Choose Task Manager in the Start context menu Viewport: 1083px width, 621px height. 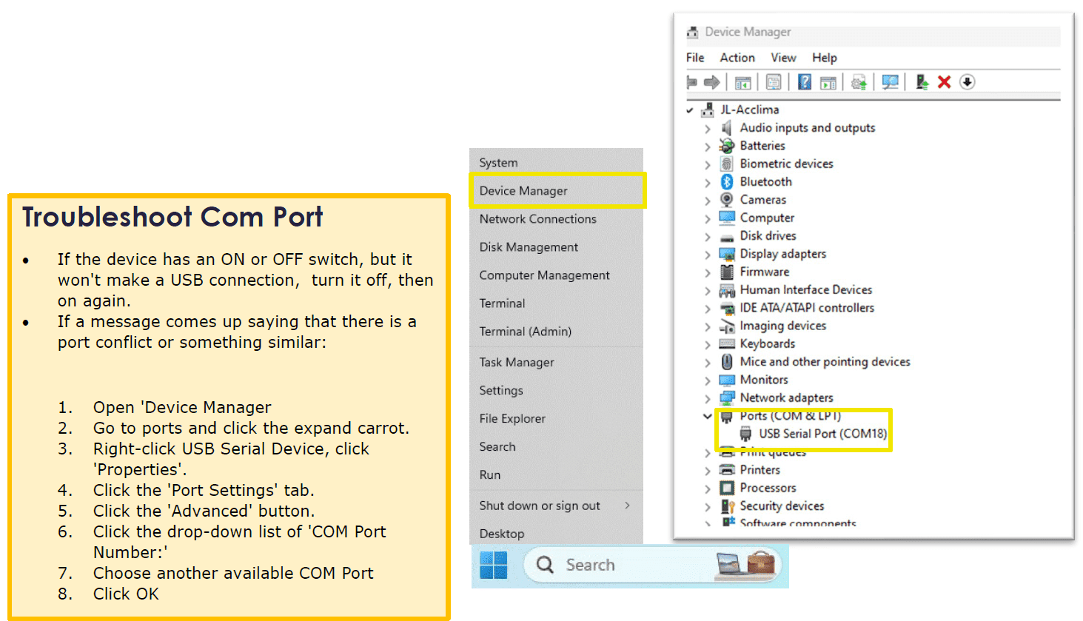pos(517,363)
